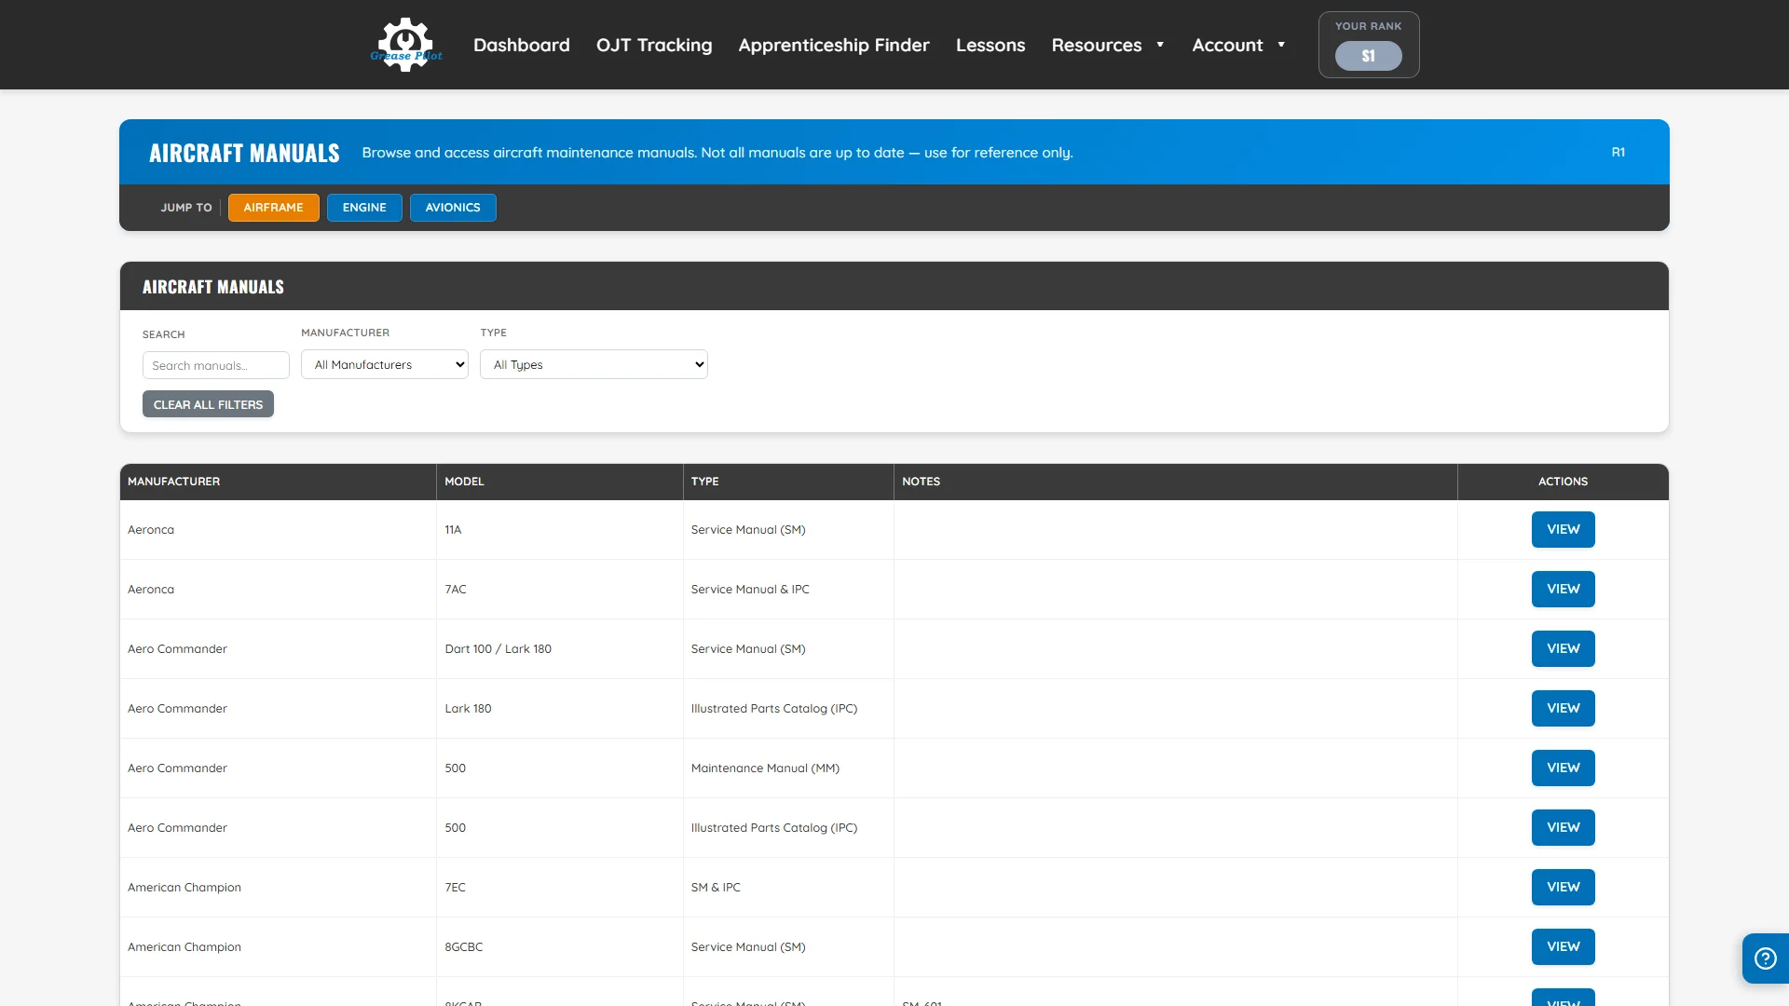This screenshot has width=1789, height=1006.
Task: Open Apprenticeship Finder
Action: click(x=834, y=45)
